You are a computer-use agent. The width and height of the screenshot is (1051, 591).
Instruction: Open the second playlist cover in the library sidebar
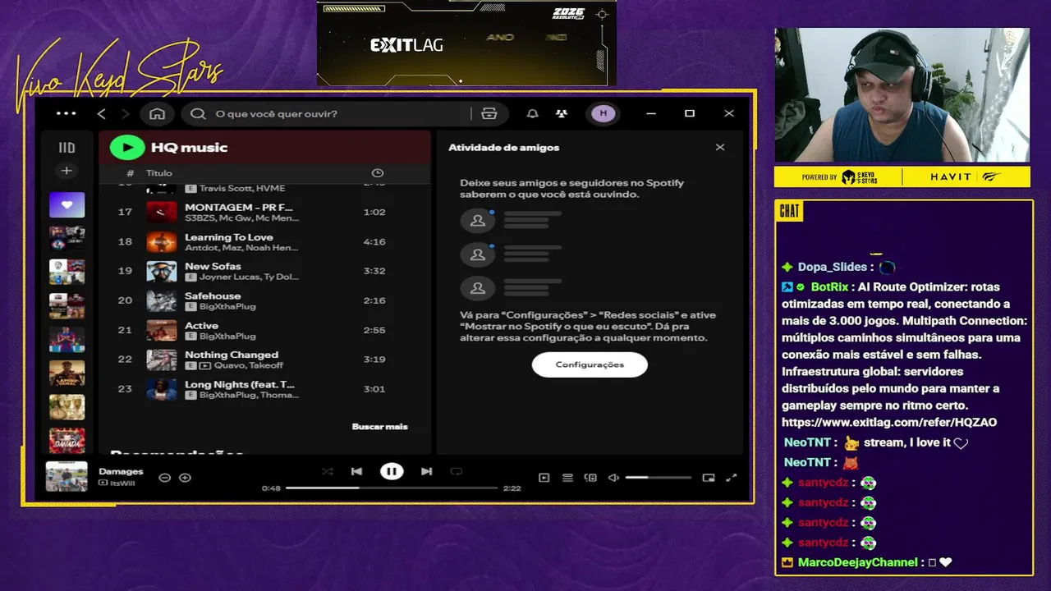(67, 238)
